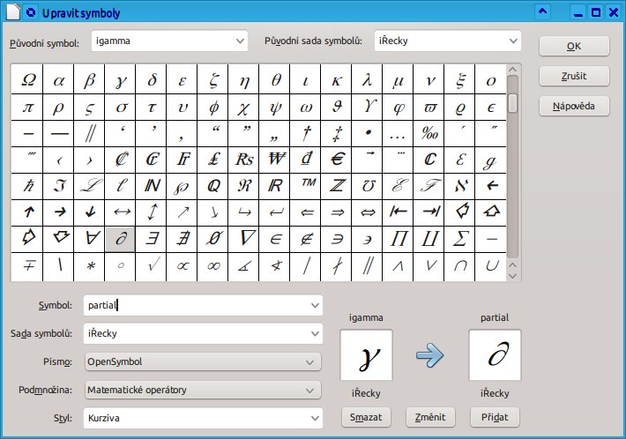Click into the Symbol name text field
Image resolution: width=626 pixels, height=439 pixels.
click(196, 305)
